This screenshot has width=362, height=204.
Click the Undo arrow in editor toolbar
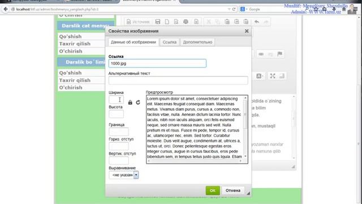257,22
